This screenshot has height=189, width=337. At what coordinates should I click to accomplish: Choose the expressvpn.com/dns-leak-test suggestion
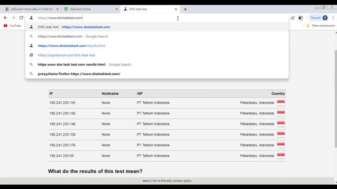click(157, 55)
